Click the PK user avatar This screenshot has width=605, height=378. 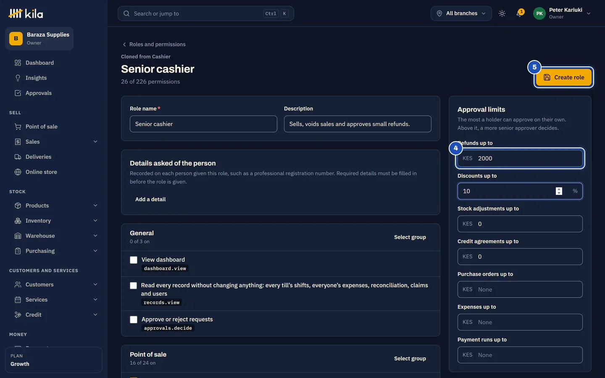[x=539, y=13]
